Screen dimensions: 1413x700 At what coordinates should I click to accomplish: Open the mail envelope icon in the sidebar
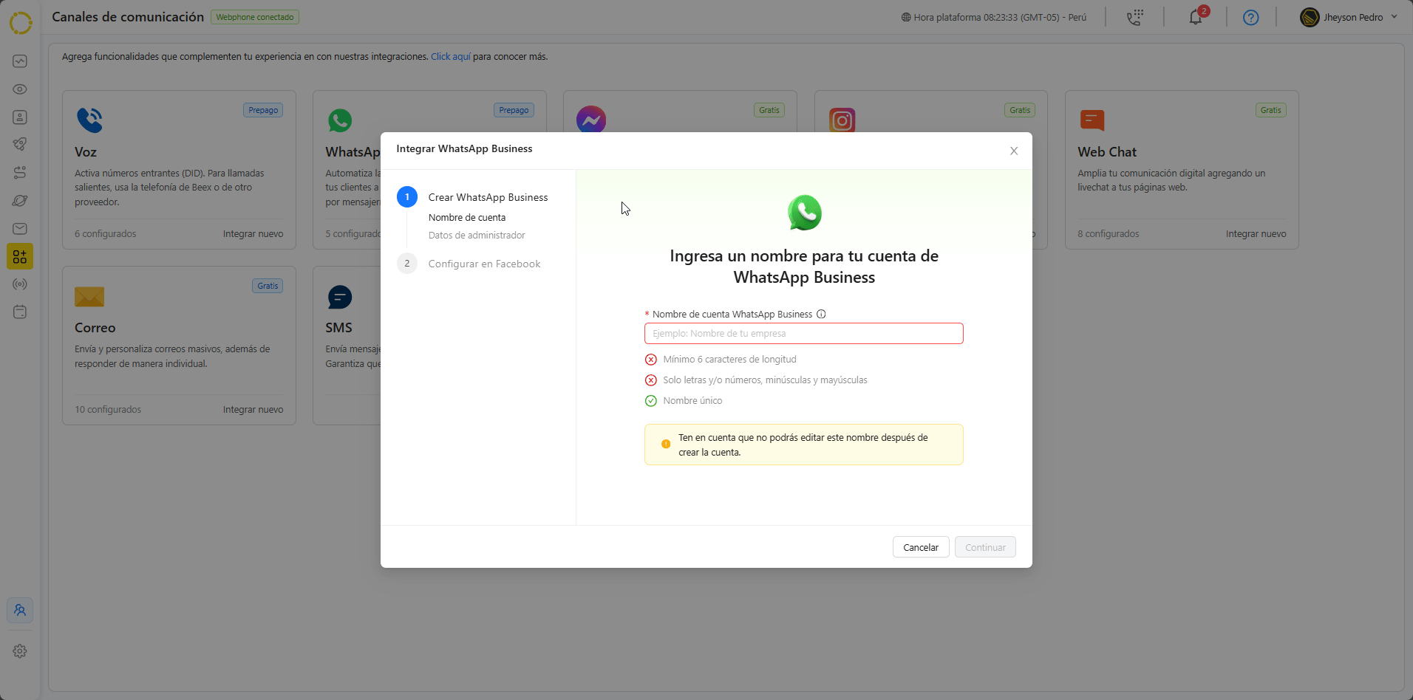click(x=20, y=229)
